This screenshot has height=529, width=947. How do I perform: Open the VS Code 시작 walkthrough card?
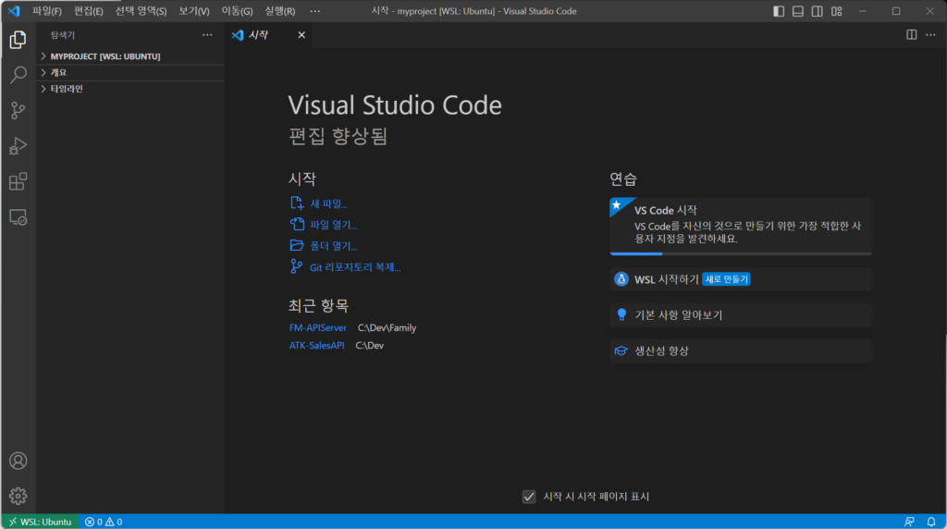pos(741,226)
